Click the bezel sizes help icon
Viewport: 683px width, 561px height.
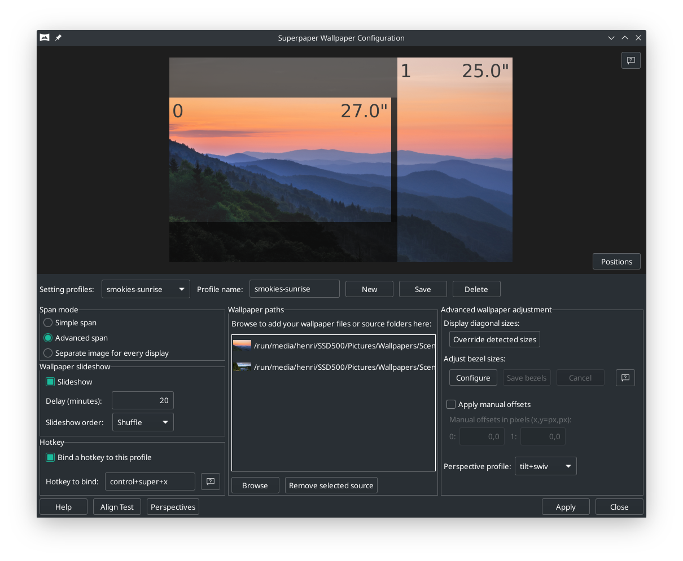point(625,378)
